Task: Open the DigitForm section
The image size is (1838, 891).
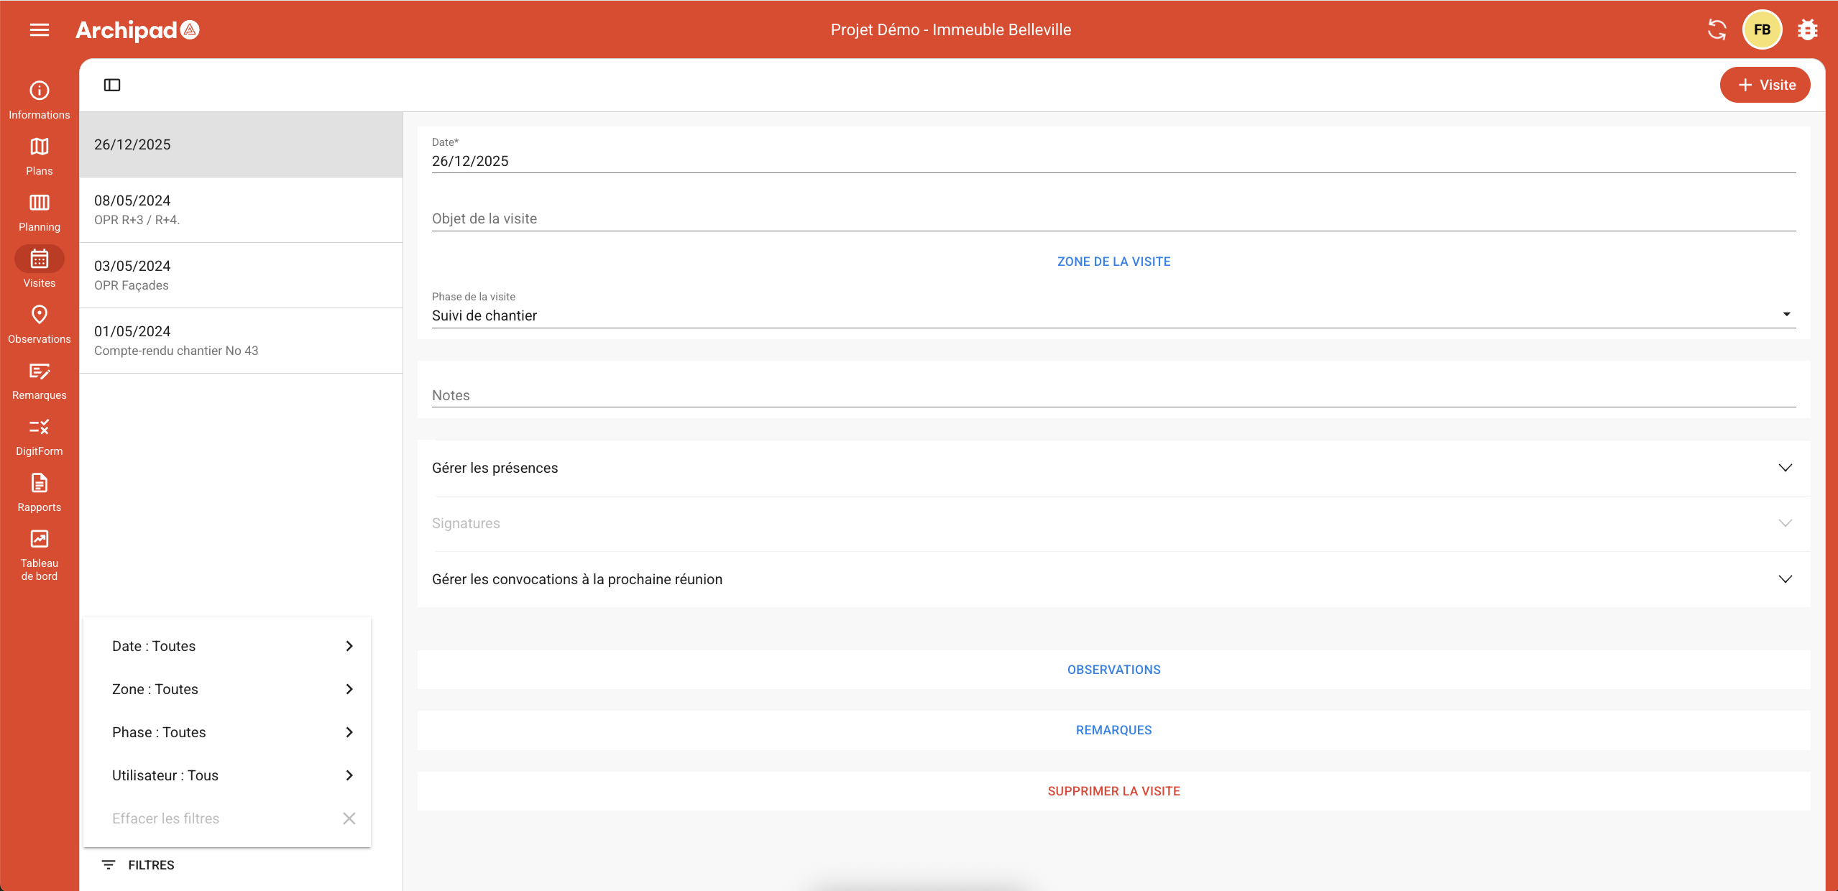Action: 39,436
